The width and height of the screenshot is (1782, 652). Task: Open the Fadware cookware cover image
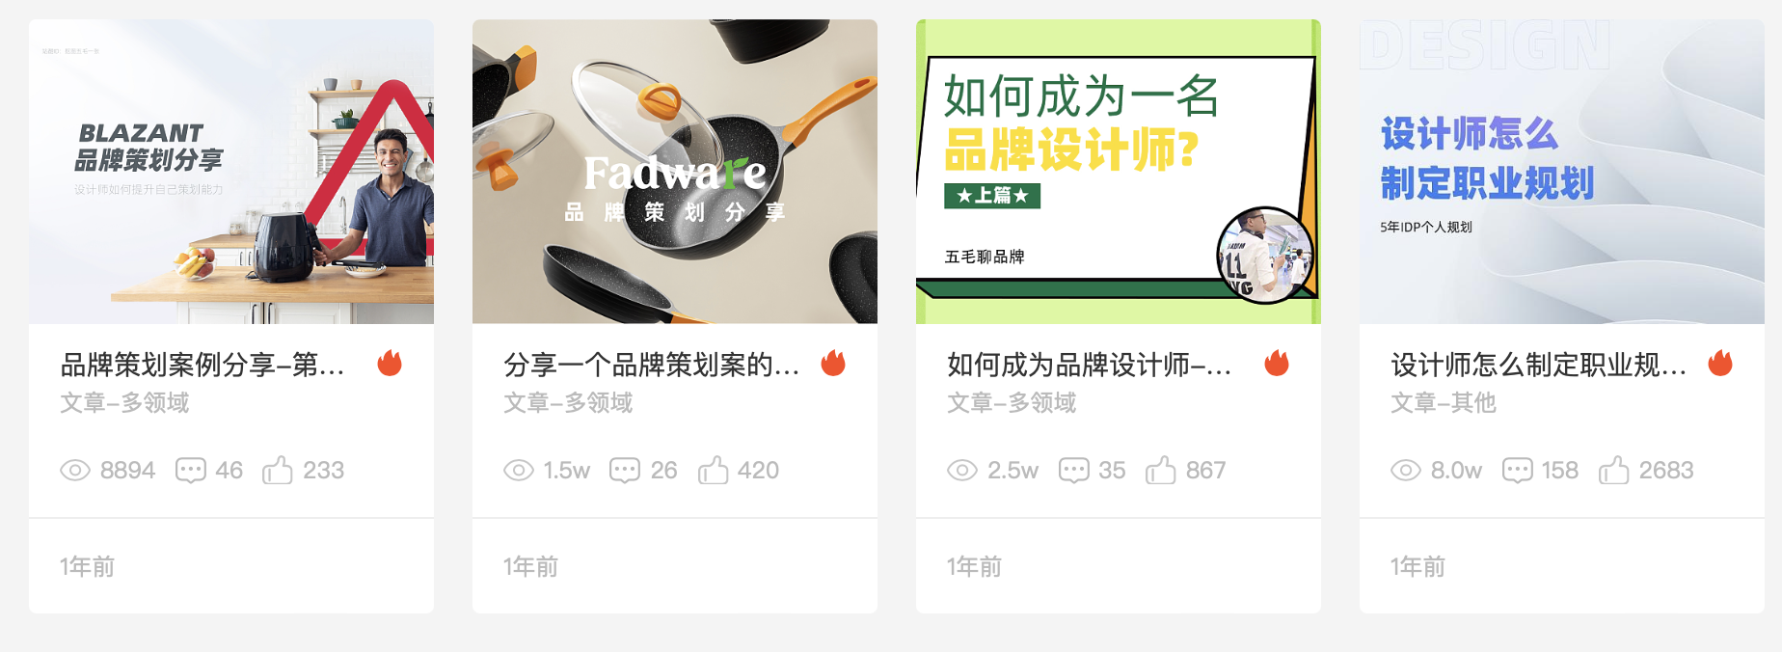[675, 172]
